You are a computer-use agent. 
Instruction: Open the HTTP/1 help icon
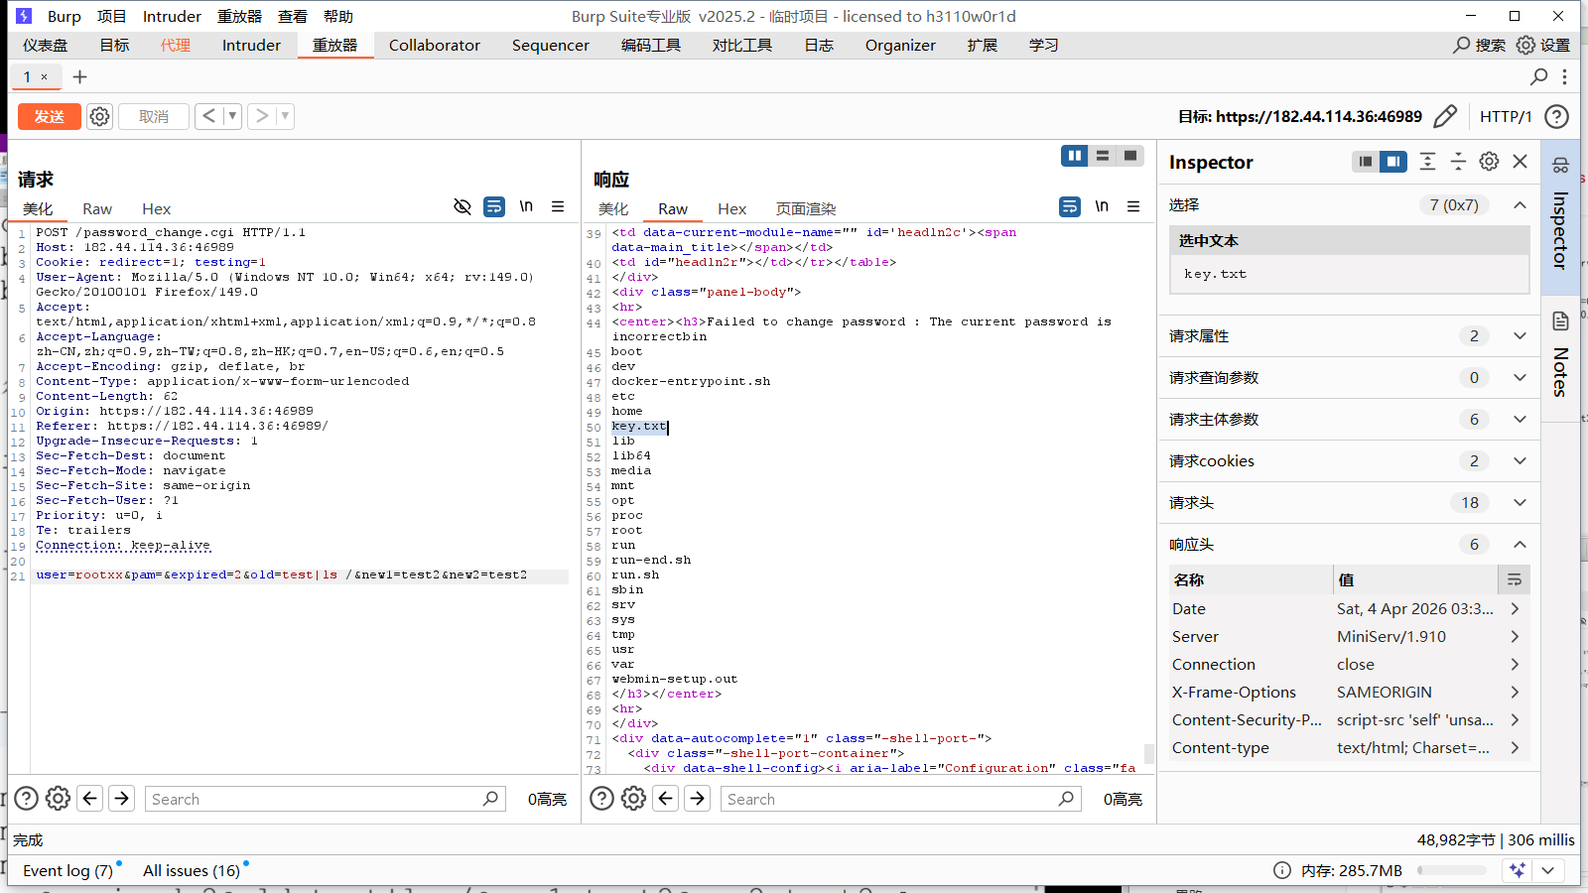click(1557, 116)
